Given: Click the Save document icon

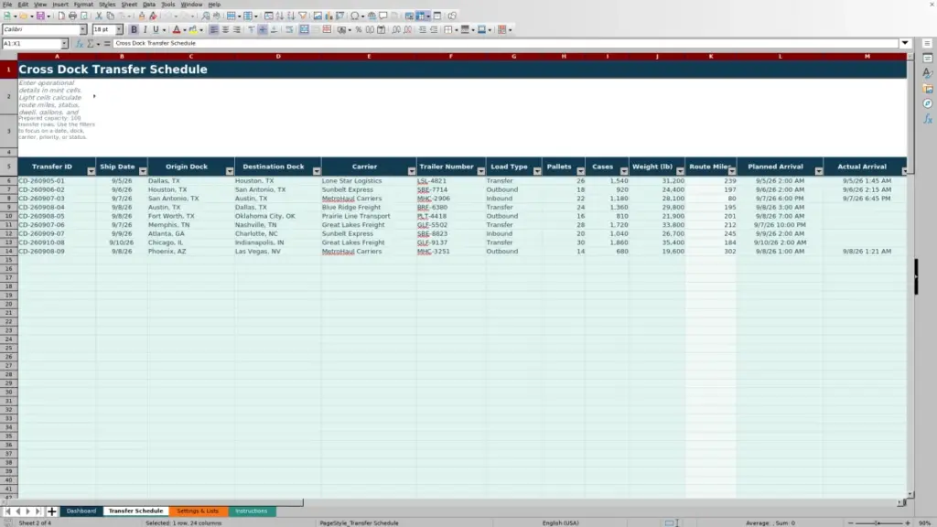Looking at the screenshot, I should 40,16.
